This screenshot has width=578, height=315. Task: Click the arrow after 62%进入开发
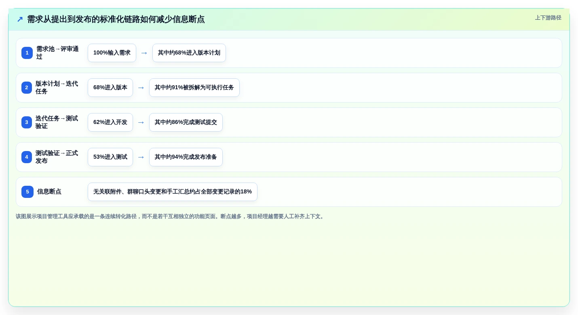coord(141,122)
